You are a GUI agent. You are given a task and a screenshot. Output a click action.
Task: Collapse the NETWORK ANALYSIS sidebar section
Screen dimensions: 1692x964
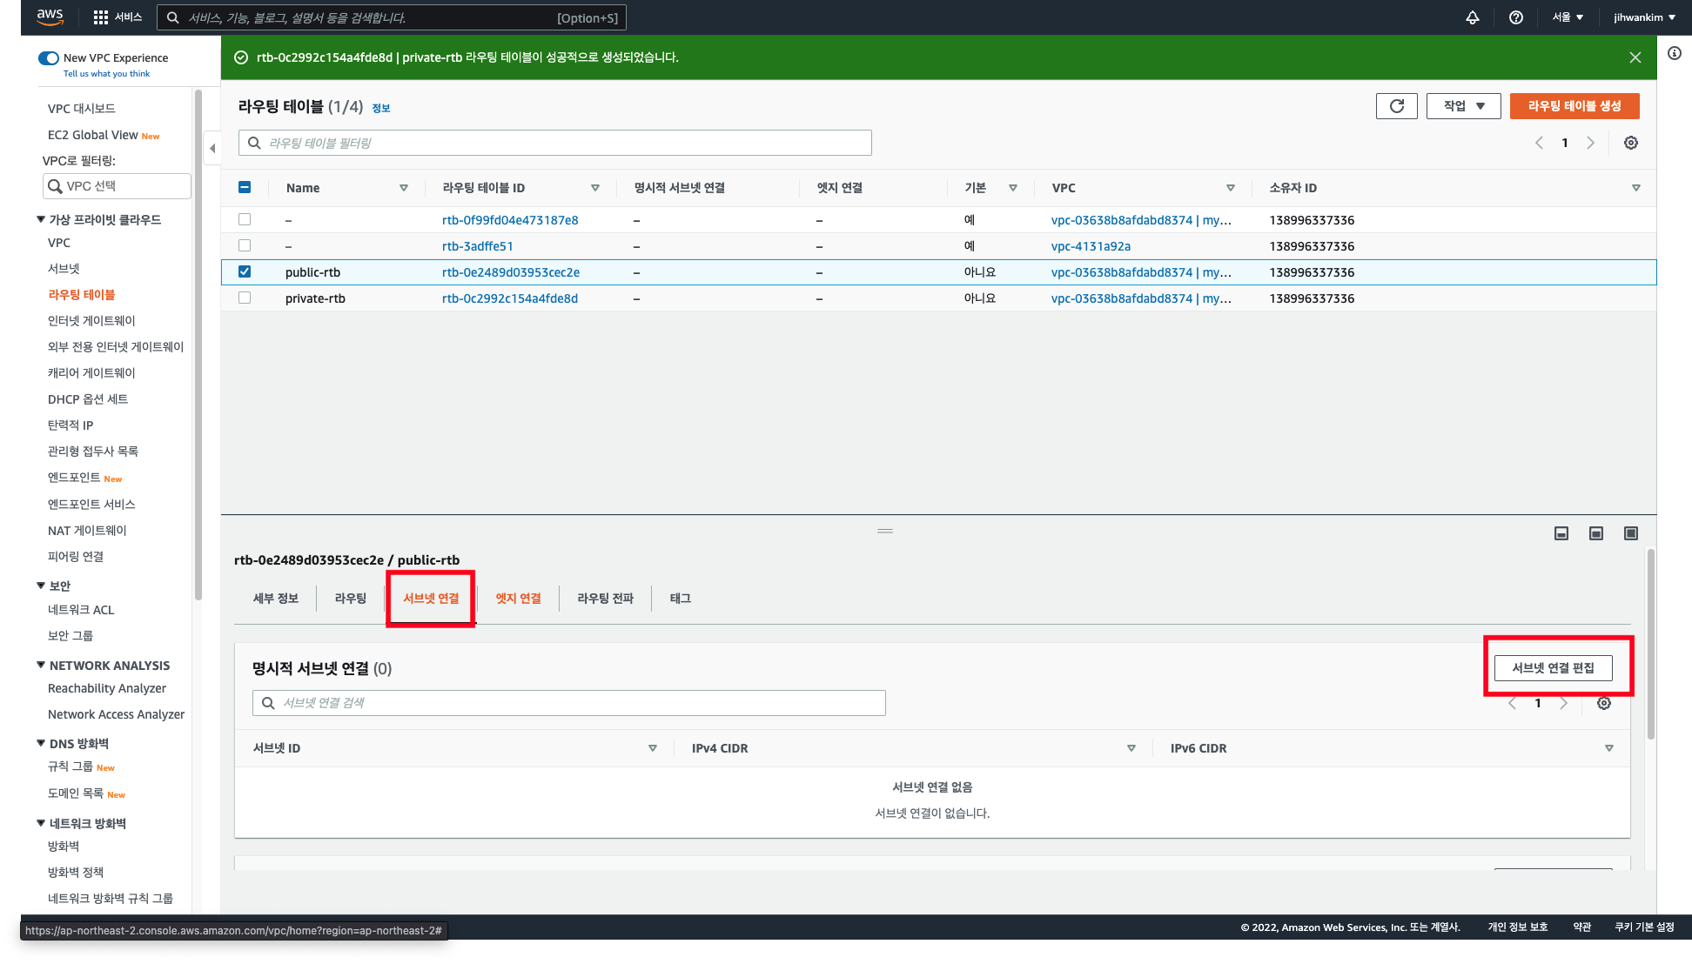pos(41,665)
